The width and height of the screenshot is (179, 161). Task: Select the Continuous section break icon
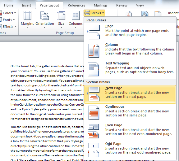tap(94, 113)
